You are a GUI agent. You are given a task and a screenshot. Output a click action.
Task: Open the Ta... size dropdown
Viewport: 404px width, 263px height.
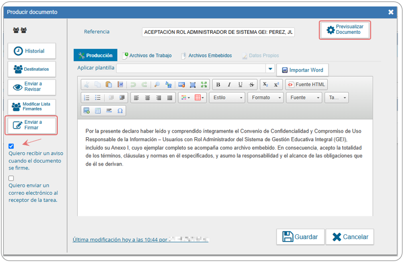(336, 98)
